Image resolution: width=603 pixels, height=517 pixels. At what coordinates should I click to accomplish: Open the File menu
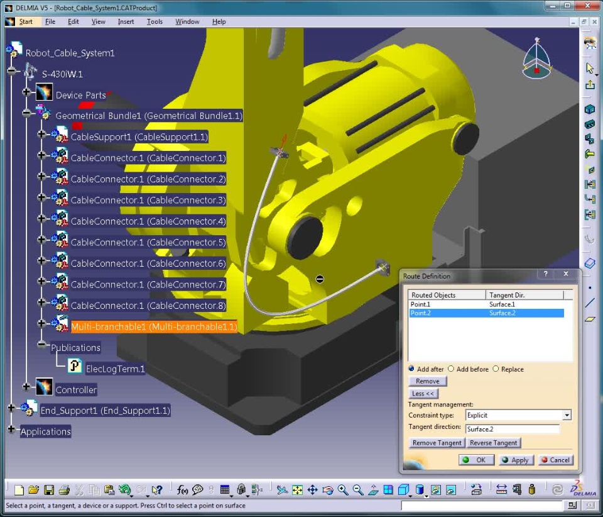click(50, 21)
